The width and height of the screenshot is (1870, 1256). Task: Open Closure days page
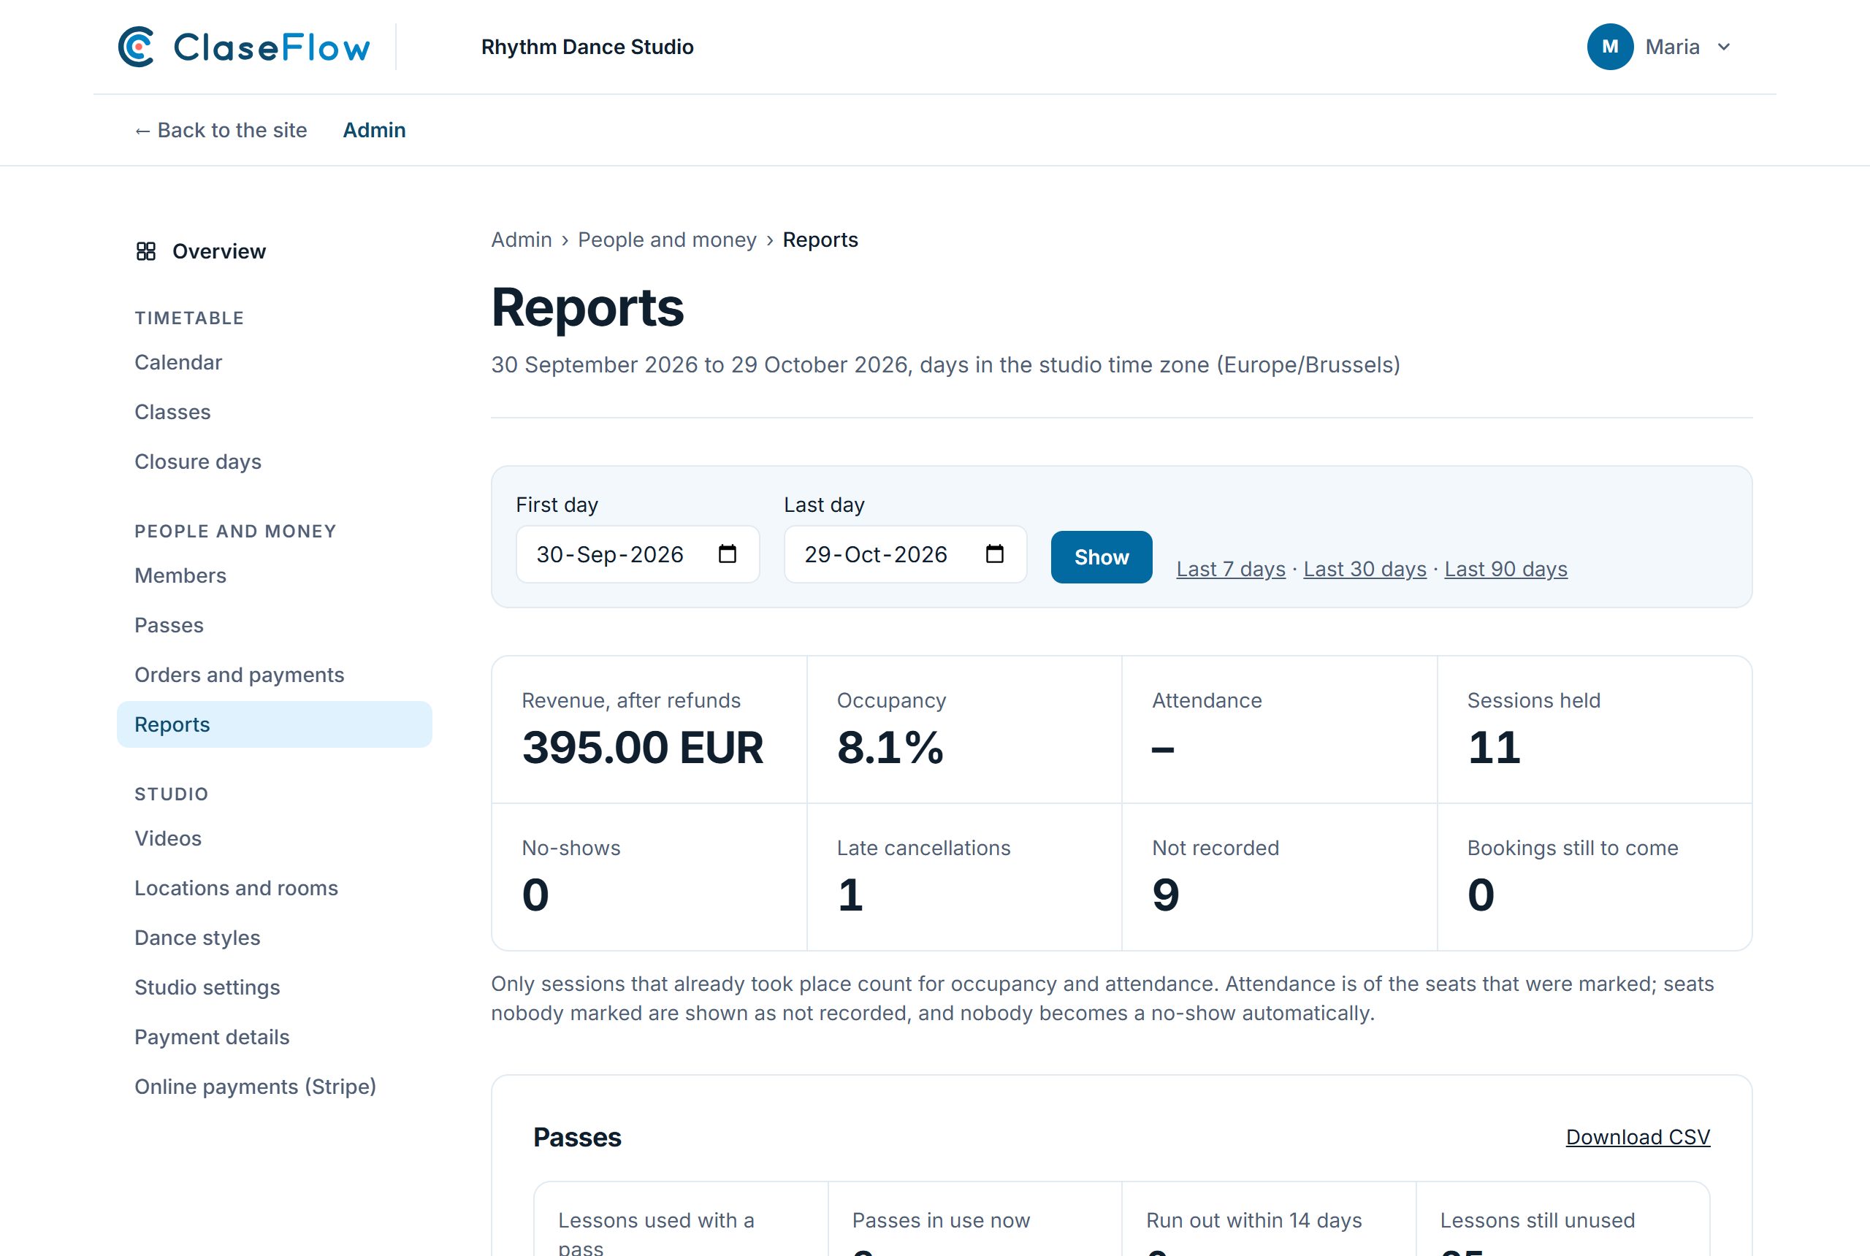click(x=198, y=462)
